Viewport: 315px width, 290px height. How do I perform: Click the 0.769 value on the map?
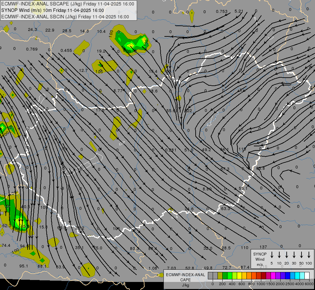tap(32, 49)
